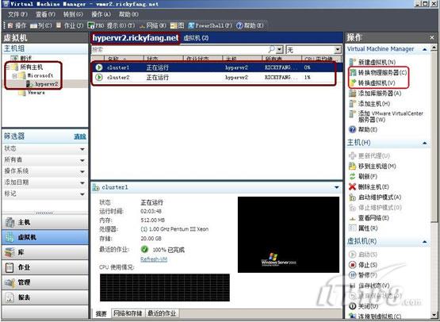Click the Refresh (刷新) host icon
440x322 pixels.
(x=352, y=177)
